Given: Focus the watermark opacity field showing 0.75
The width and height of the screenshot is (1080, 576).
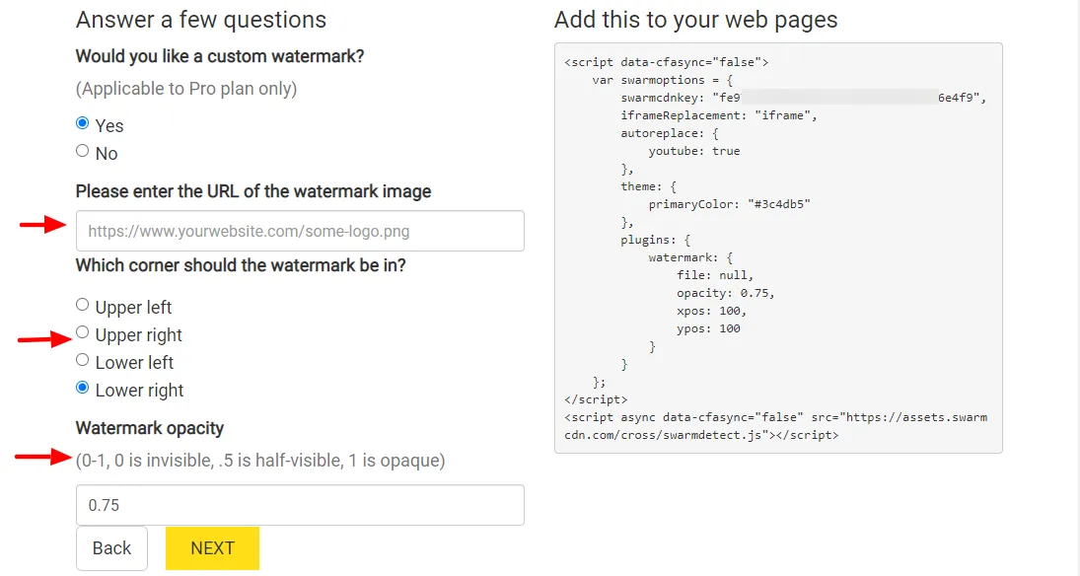Looking at the screenshot, I should pos(300,505).
